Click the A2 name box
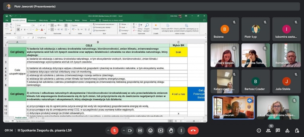 [10, 38]
